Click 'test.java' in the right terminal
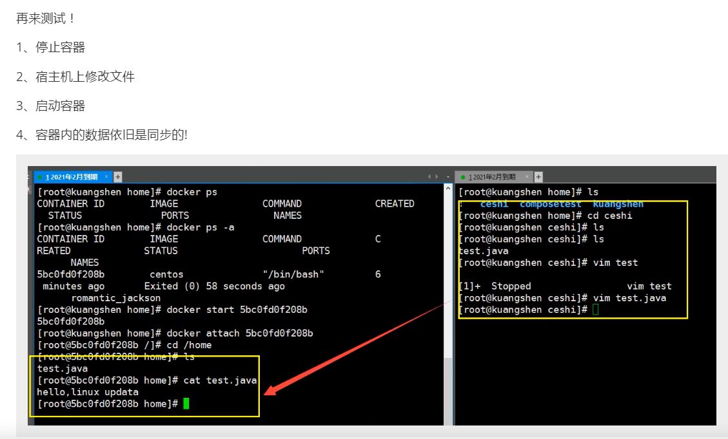This screenshot has width=728, height=439. pyautogui.click(x=484, y=251)
